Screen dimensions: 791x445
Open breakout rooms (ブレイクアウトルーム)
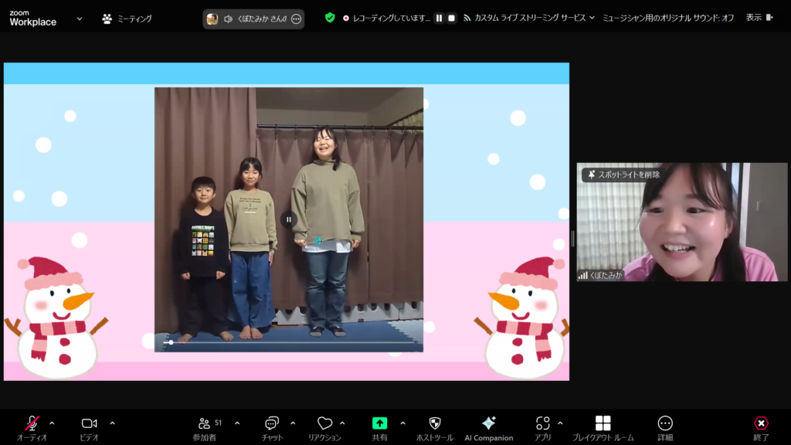pos(603,423)
